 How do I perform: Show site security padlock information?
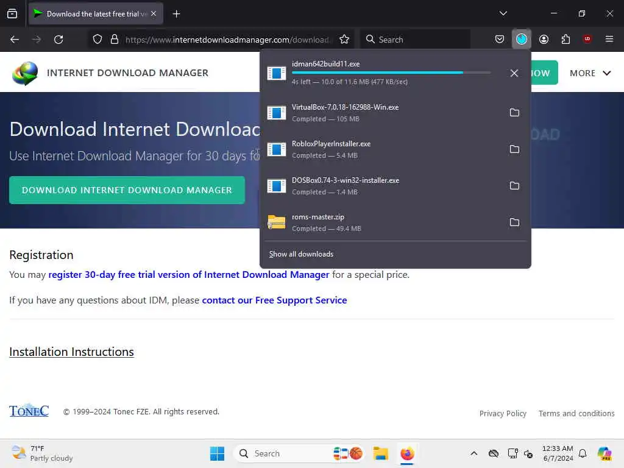[x=115, y=39]
